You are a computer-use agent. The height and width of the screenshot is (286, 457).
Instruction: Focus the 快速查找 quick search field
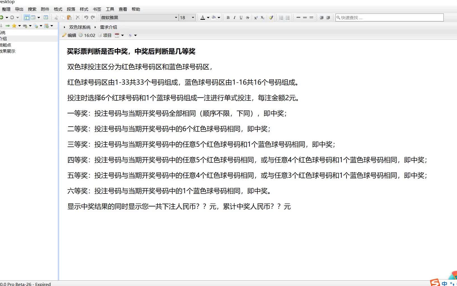pyautogui.click(x=390, y=17)
